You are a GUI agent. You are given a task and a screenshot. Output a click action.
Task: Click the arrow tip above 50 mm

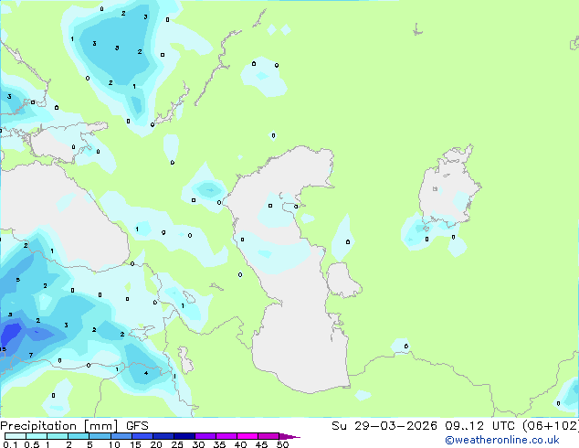coord(289,436)
